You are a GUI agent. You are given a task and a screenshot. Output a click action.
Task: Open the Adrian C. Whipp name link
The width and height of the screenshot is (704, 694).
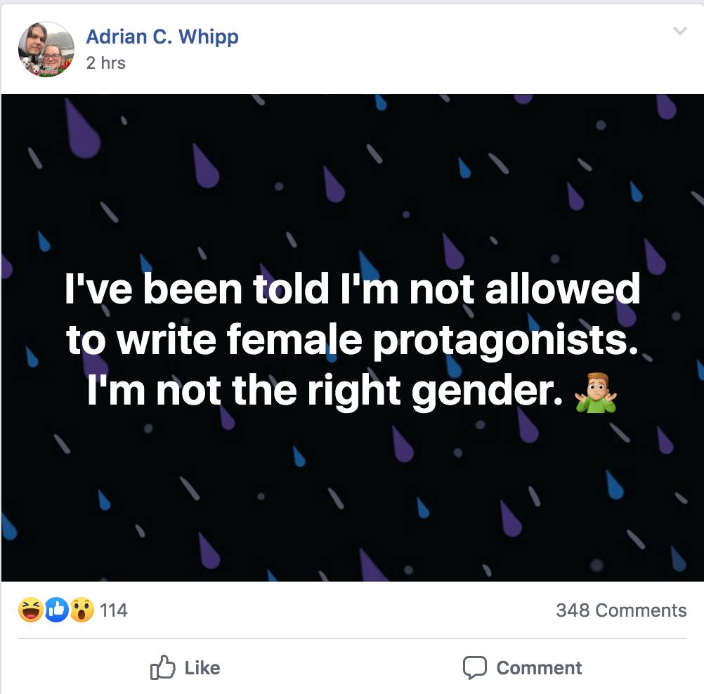162,37
